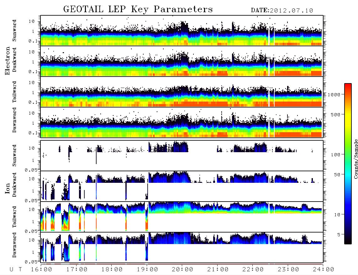Click inside the Electron Sunward spectrogram panel
358x275 pixels.
coord(182,31)
